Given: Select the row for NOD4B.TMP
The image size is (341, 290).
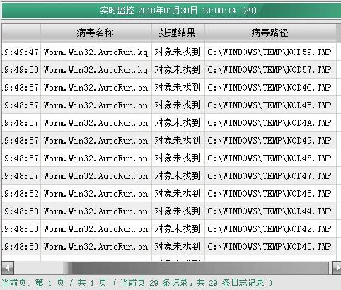Looking at the screenshot, I should tap(169, 105).
